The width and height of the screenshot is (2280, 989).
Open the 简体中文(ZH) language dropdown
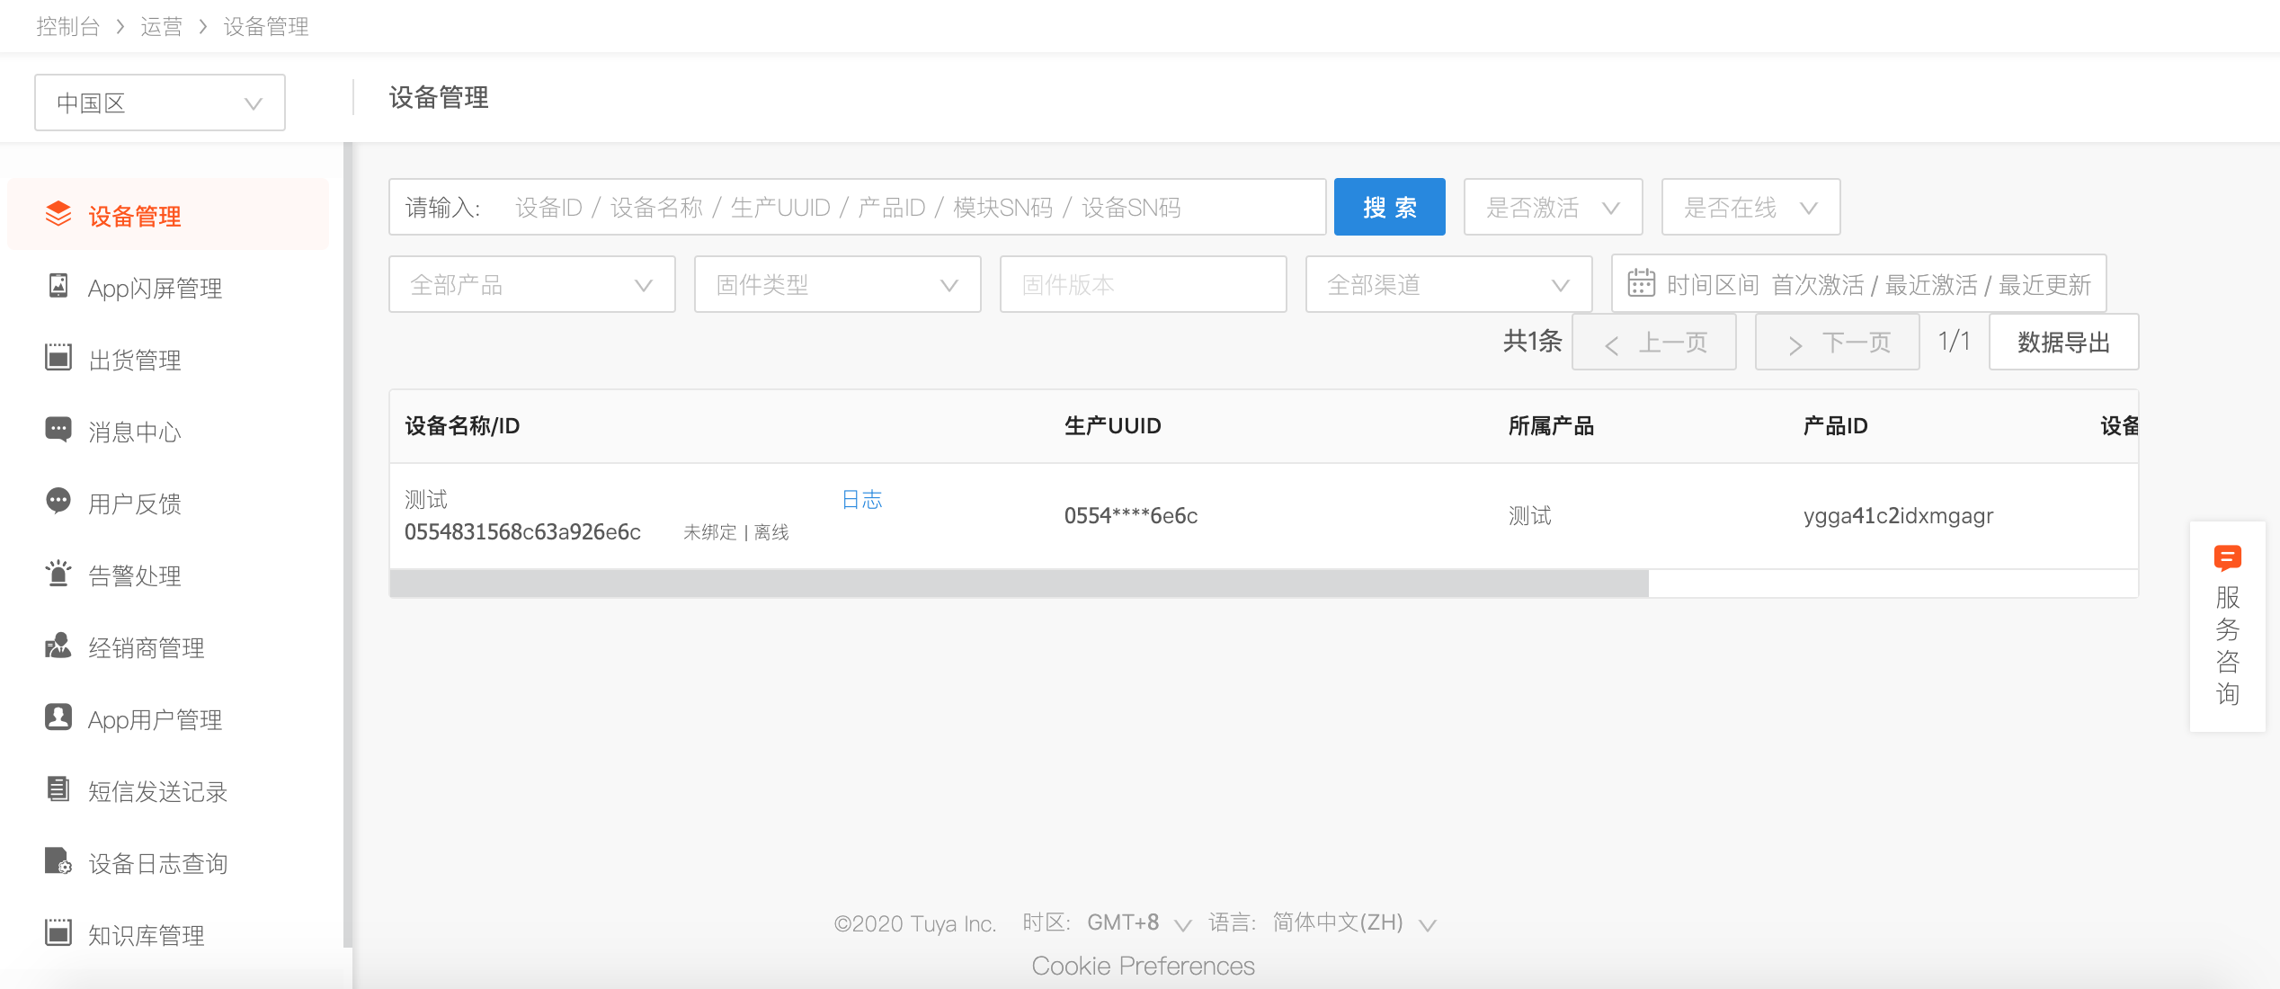(x=1355, y=922)
